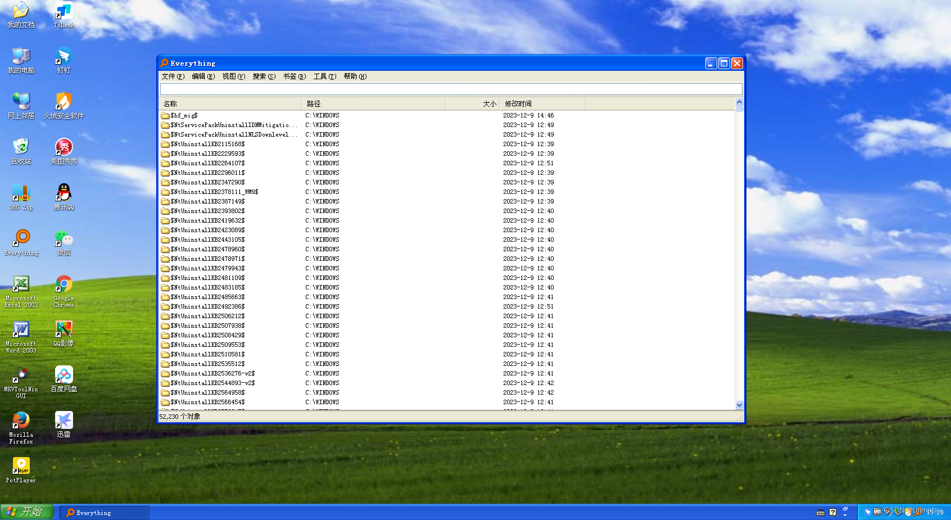Select Microsoft Excel 2003 shortcut
This screenshot has height=520, width=951.
pyautogui.click(x=21, y=292)
